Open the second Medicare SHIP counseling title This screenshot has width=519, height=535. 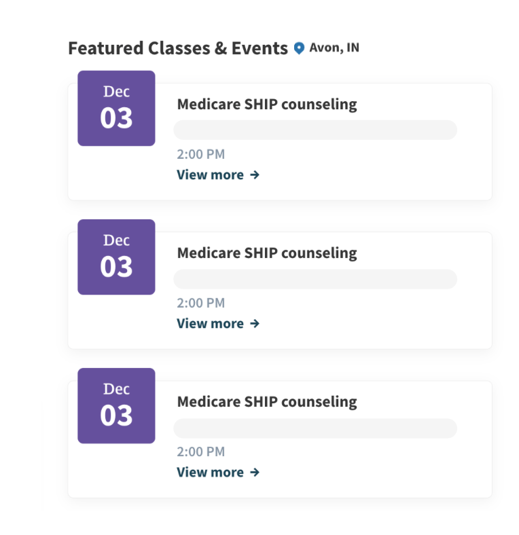266,253
